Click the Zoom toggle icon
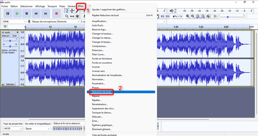 [208, 16]
